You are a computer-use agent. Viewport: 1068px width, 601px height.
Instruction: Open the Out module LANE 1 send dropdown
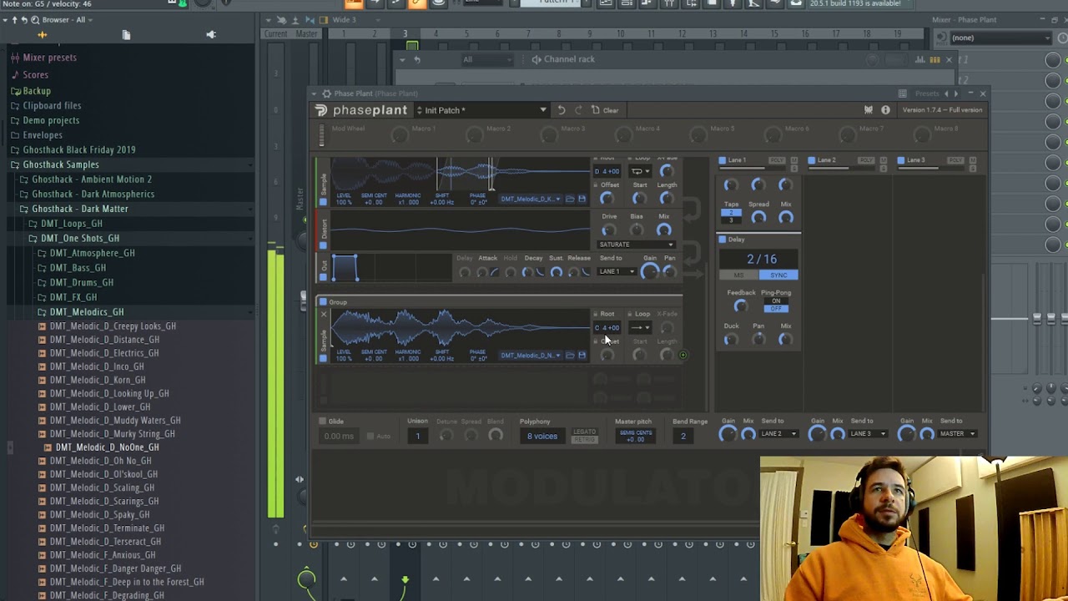(617, 271)
